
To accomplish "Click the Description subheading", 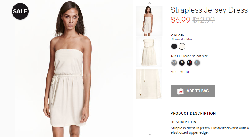I will coord(183,122).
